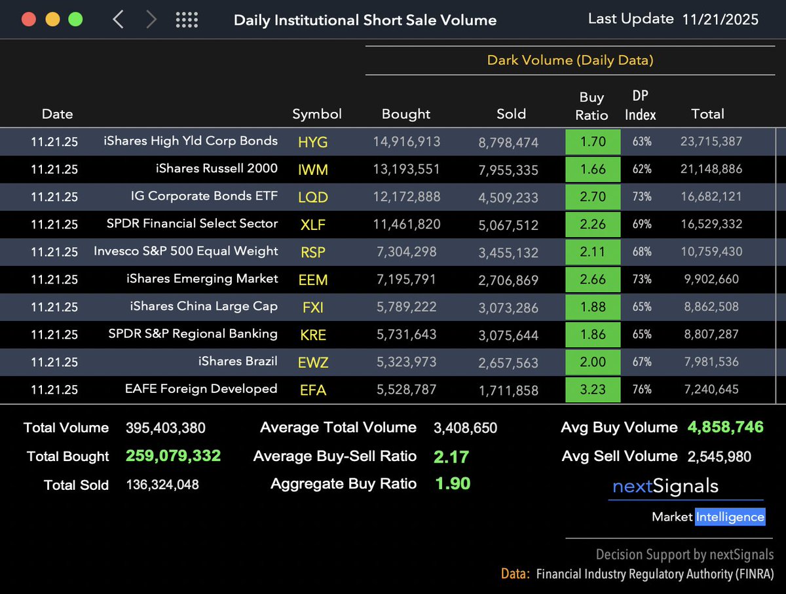786x594 pixels.
Task: Click the forward navigation arrow
Action: (x=151, y=19)
